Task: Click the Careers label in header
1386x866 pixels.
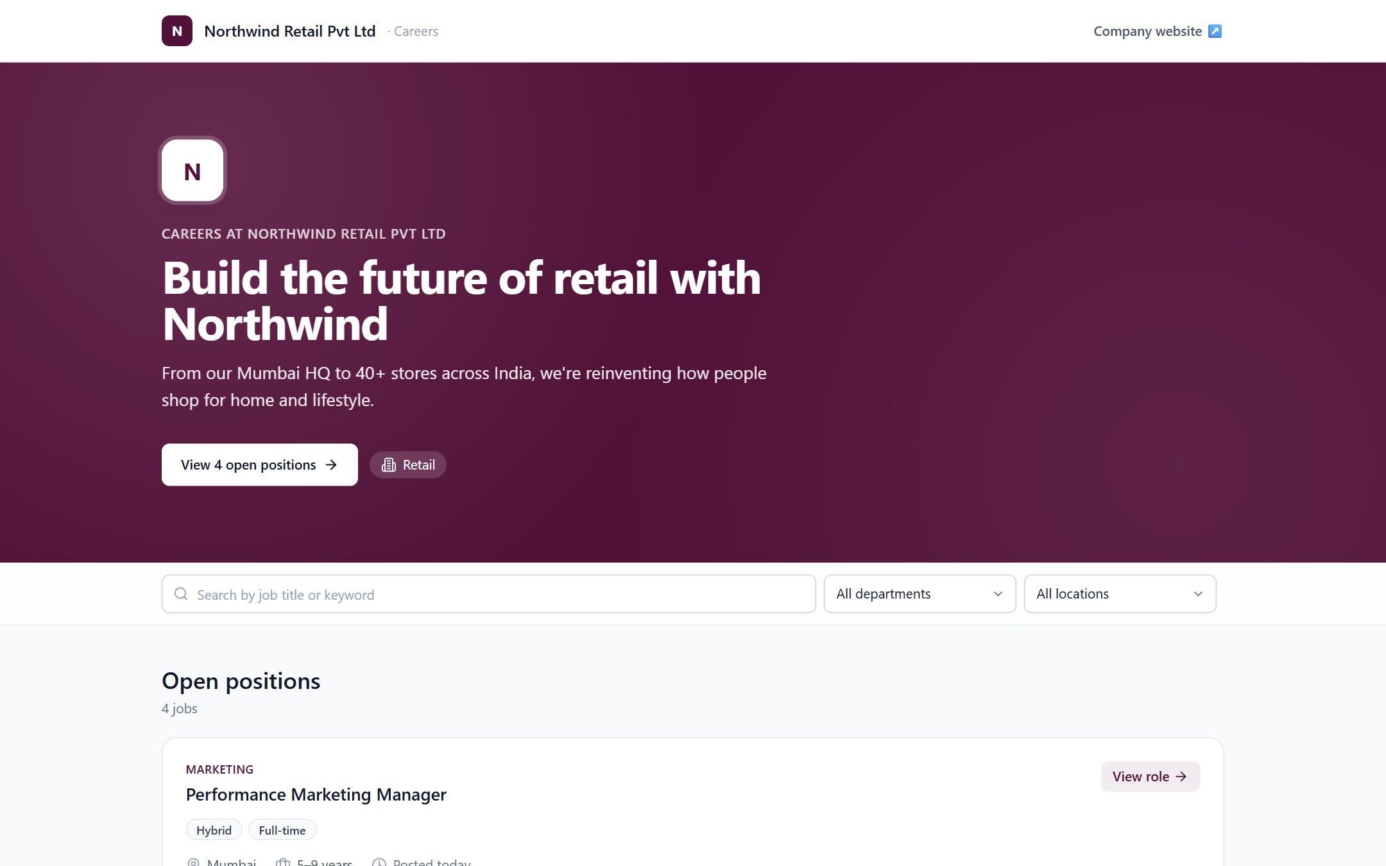Action: pyautogui.click(x=416, y=31)
